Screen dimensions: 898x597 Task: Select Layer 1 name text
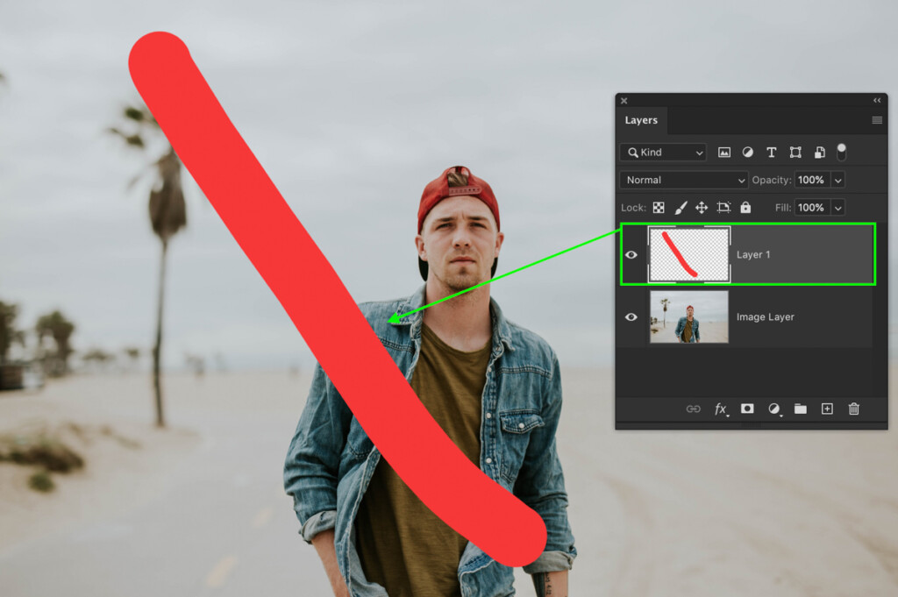point(753,255)
